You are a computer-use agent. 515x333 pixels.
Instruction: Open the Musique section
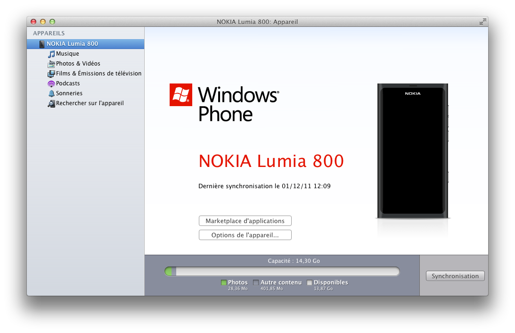tap(67, 54)
